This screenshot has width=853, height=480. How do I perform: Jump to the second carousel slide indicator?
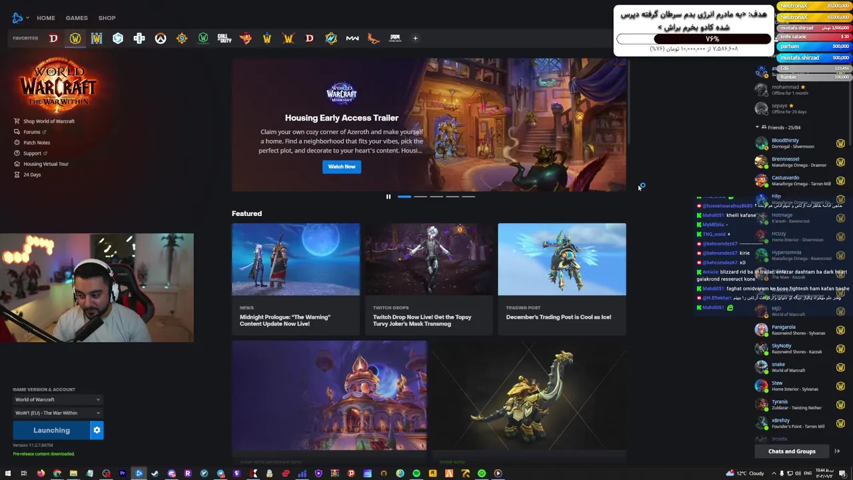[x=421, y=197]
